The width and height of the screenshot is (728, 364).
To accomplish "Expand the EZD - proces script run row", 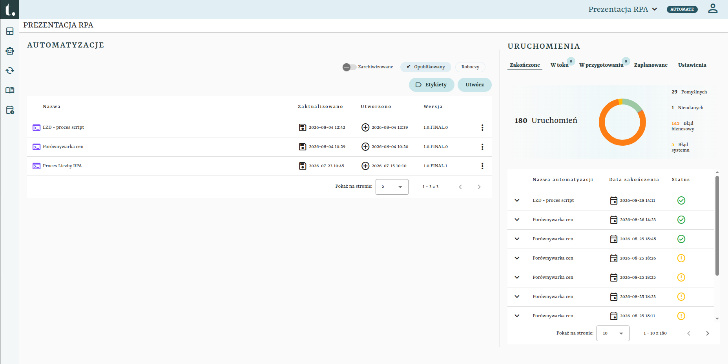I will coord(517,201).
